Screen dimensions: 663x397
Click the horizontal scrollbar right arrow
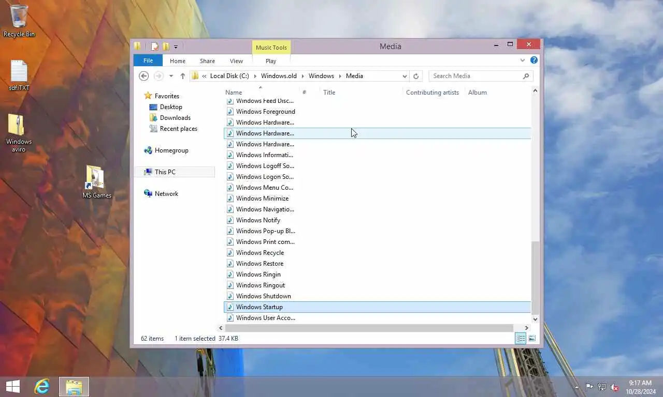pyautogui.click(x=527, y=328)
